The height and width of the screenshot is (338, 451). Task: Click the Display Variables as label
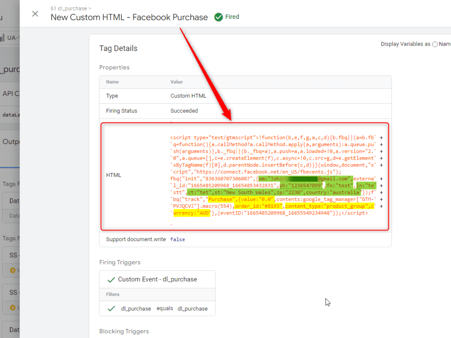(x=405, y=44)
